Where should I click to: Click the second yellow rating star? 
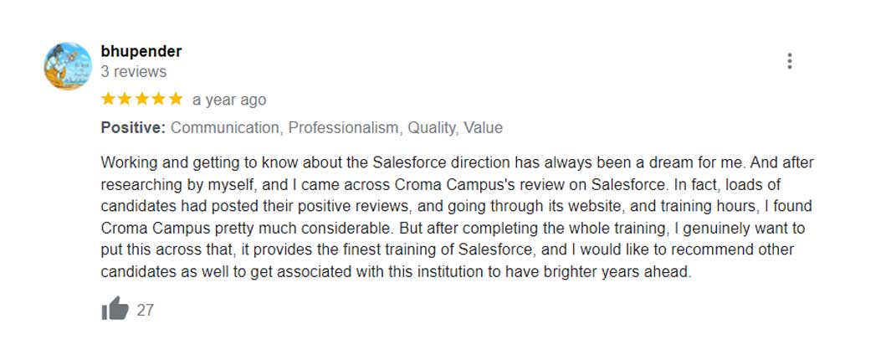(125, 99)
